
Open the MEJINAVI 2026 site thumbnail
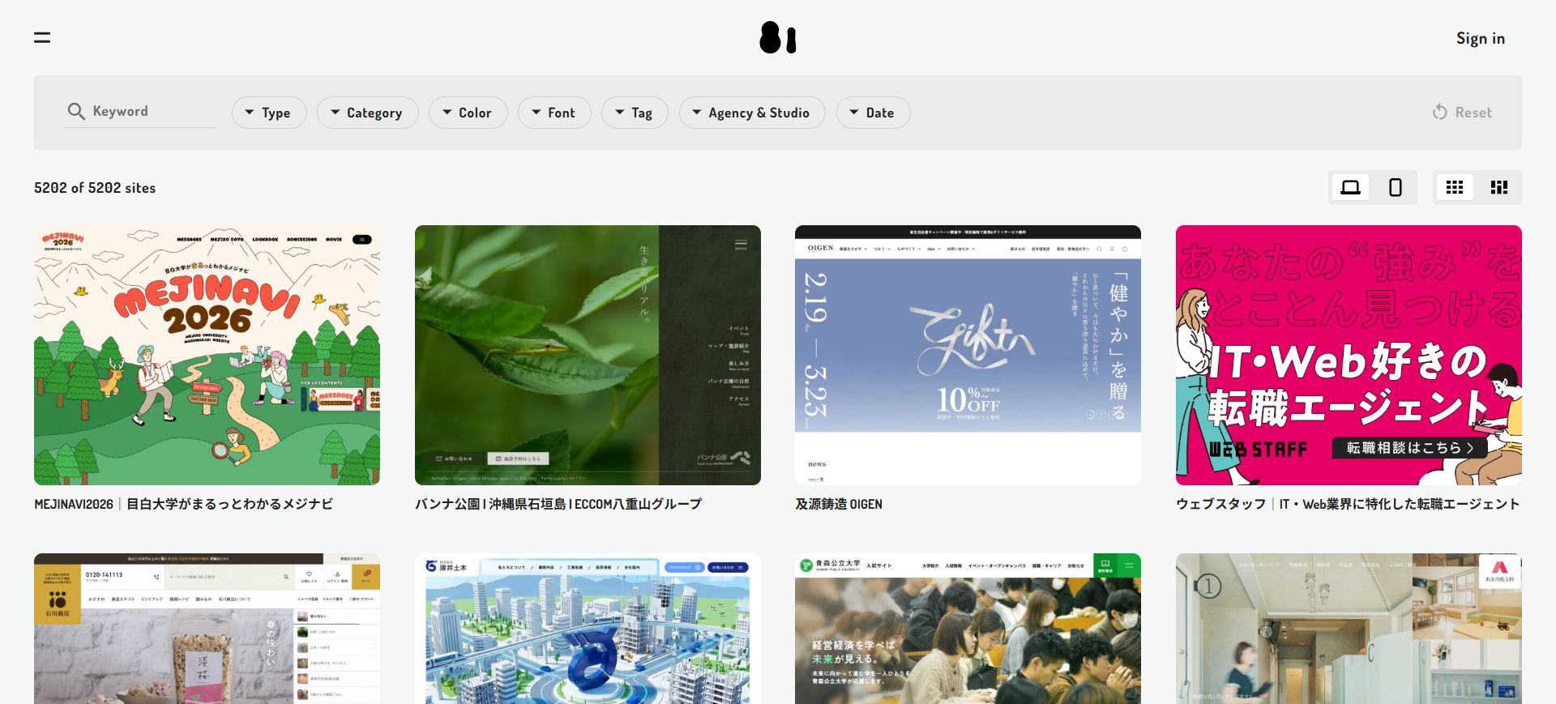(x=207, y=355)
